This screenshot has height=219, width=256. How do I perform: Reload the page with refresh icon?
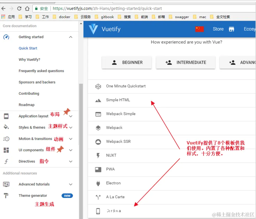[19, 8]
